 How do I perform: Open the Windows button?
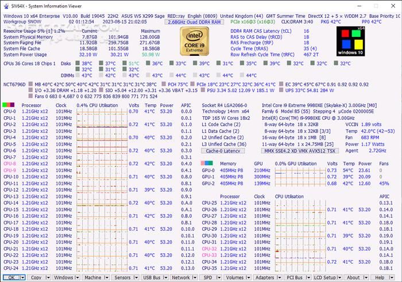[x=64, y=277]
